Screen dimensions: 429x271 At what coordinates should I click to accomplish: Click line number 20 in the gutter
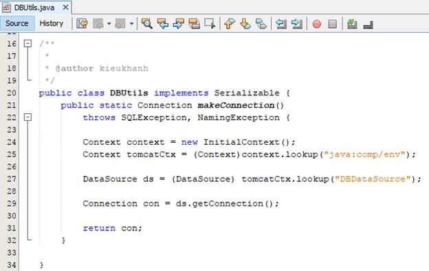pos(12,93)
